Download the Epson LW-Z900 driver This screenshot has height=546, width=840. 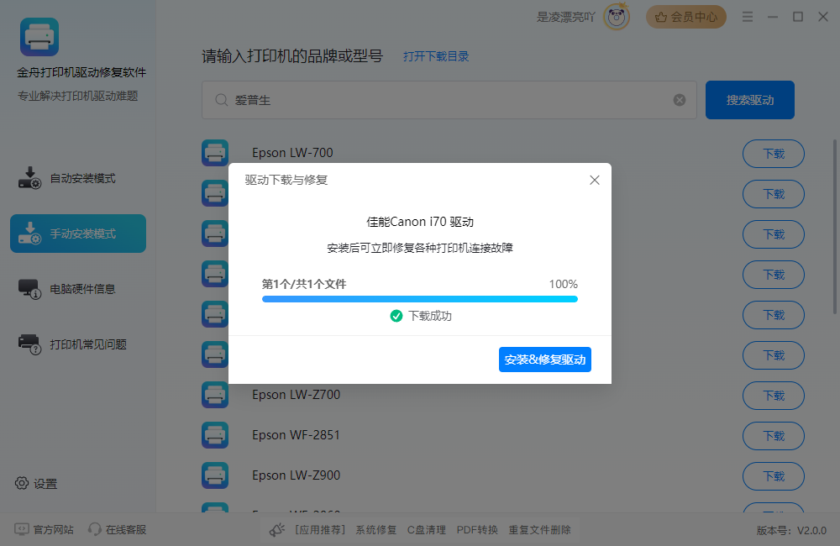coord(773,476)
